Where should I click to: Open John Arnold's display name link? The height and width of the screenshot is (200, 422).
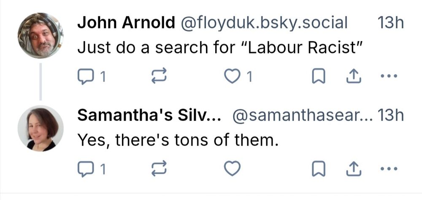(126, 24)
